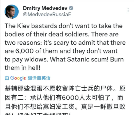The image size is (134, 115).
Task: Click the 由 character before Google
Action: [x=7, y=78]
